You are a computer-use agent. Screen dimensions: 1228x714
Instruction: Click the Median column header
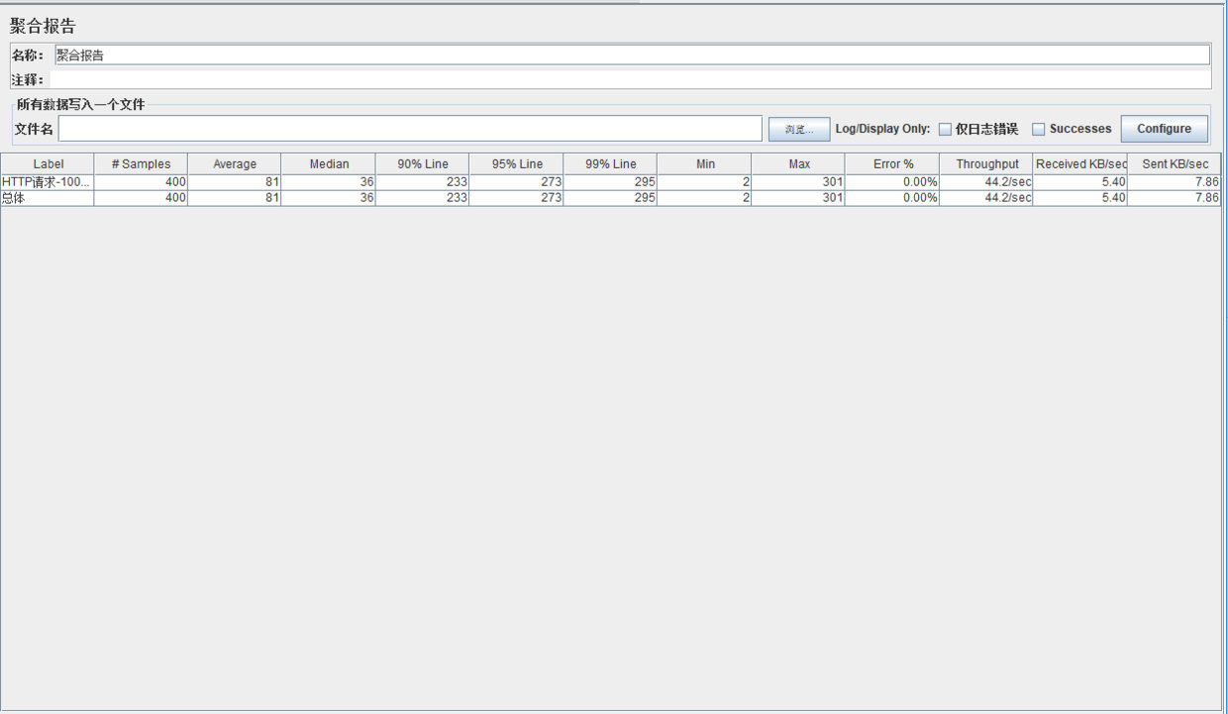point(329,164)
